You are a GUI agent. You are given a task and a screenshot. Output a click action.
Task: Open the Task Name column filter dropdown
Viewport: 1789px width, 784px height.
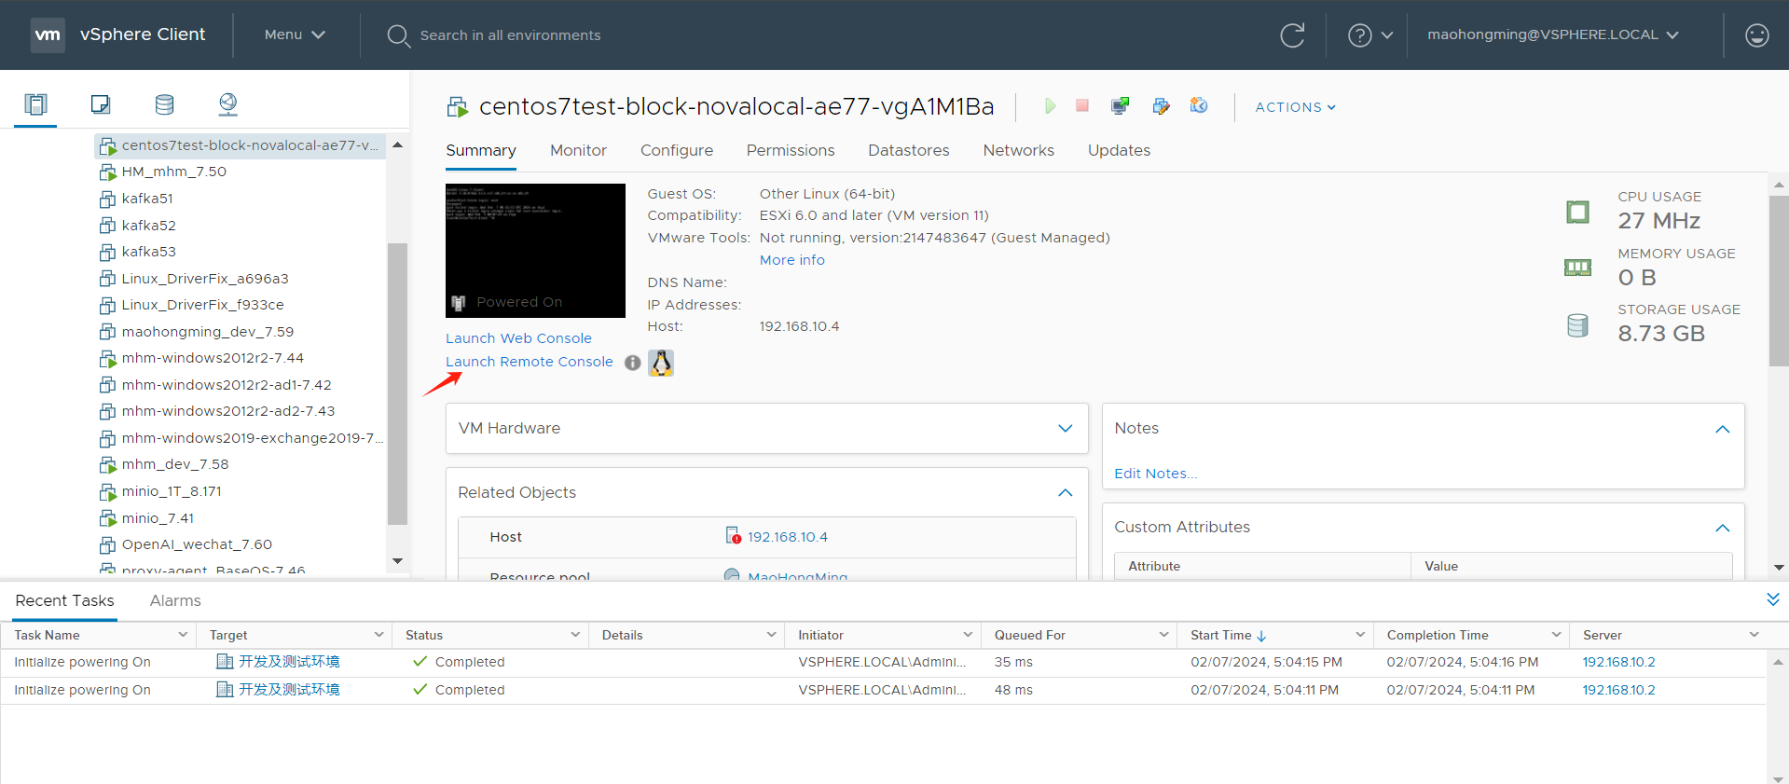click(x=183, y=635)
